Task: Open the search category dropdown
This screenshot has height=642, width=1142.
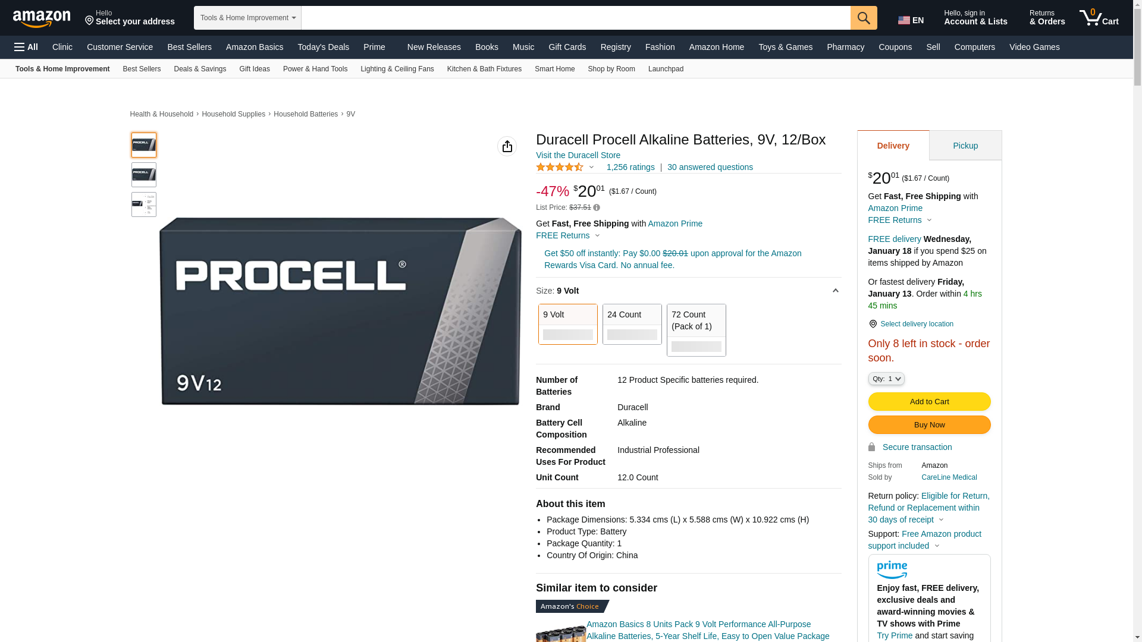Action: coord(247,18)
